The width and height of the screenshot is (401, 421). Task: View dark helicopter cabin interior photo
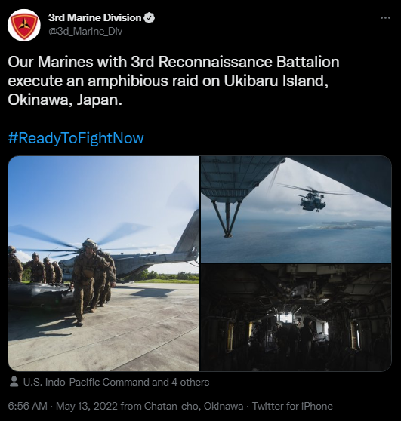pos(296,318)
